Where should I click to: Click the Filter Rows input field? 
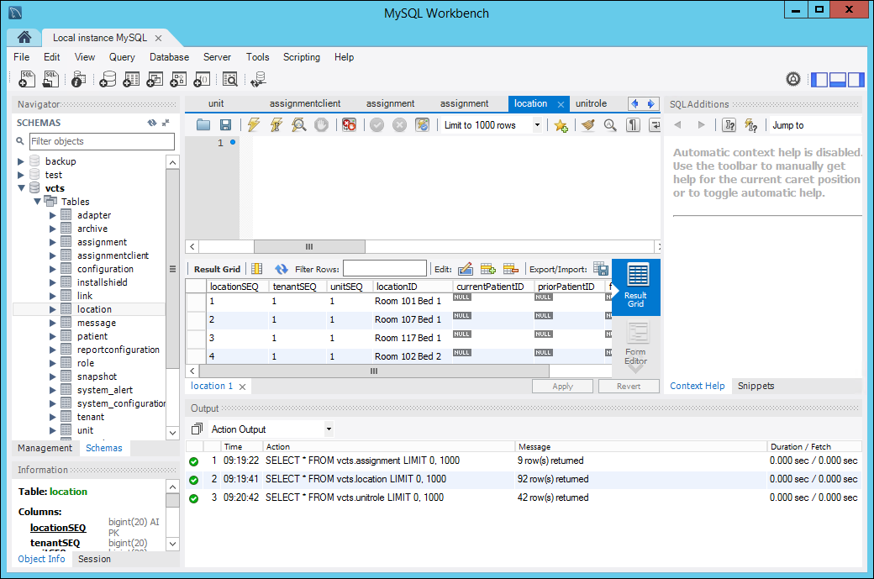coord(384,269)
